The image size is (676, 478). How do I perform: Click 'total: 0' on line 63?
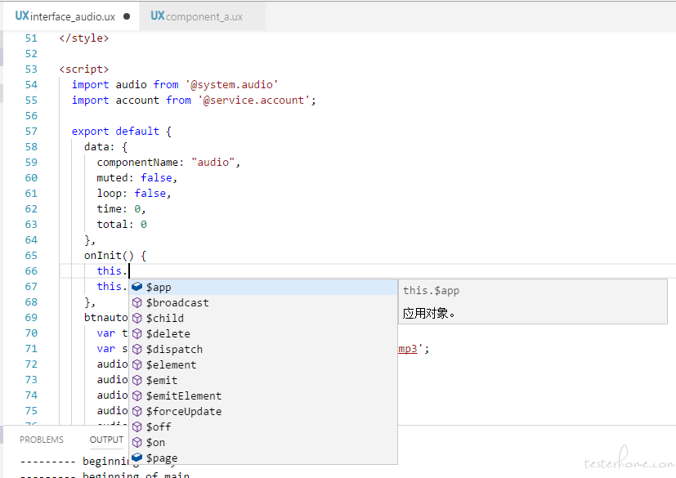pyautogui.click(x=122, y=224)
